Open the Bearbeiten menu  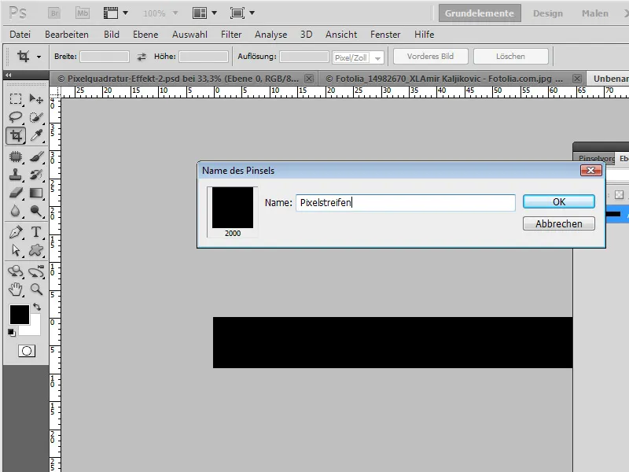(x=67, y=35)
